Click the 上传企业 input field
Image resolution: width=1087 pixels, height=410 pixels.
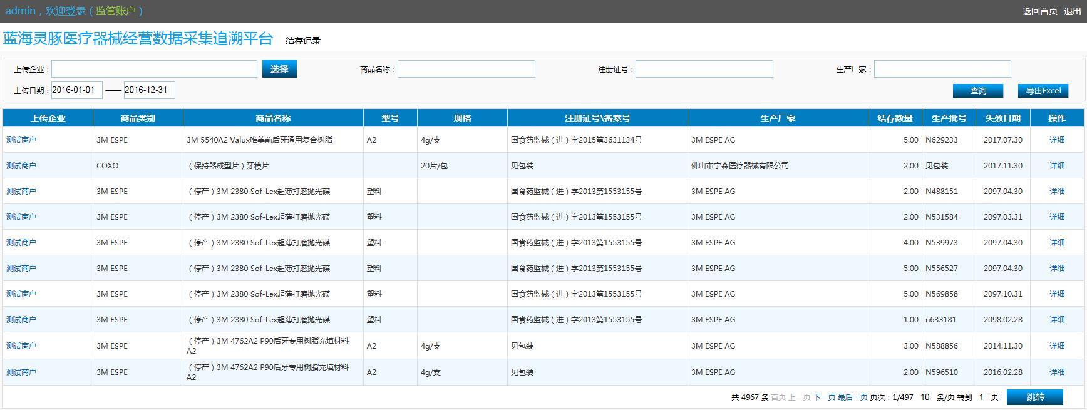[x=154, y=69]
